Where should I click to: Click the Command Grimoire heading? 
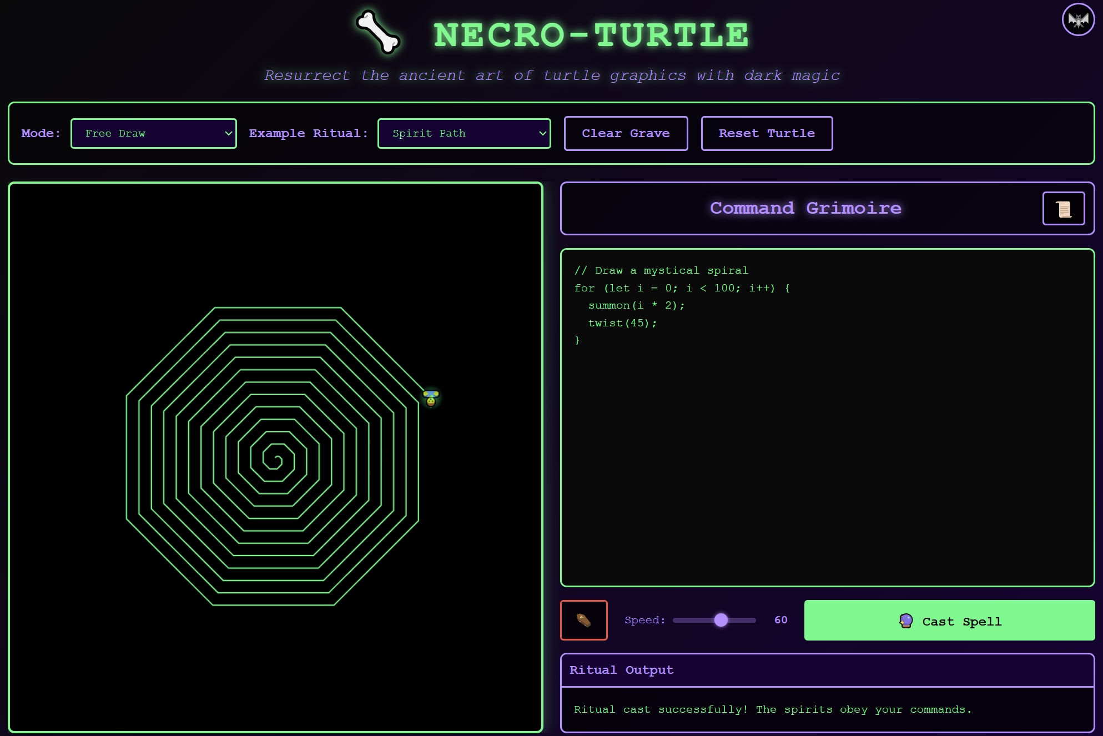[805, 208]
